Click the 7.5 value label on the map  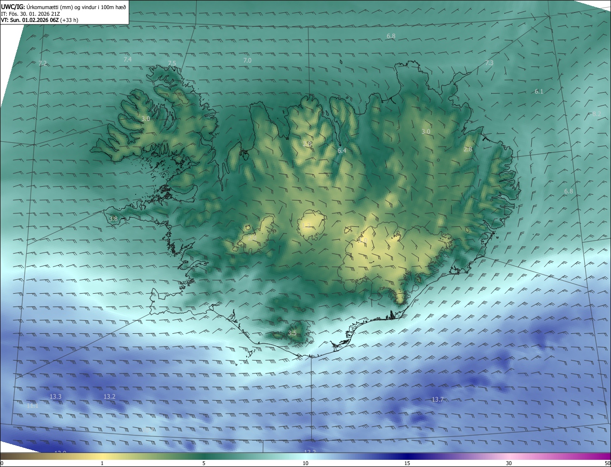172,63
